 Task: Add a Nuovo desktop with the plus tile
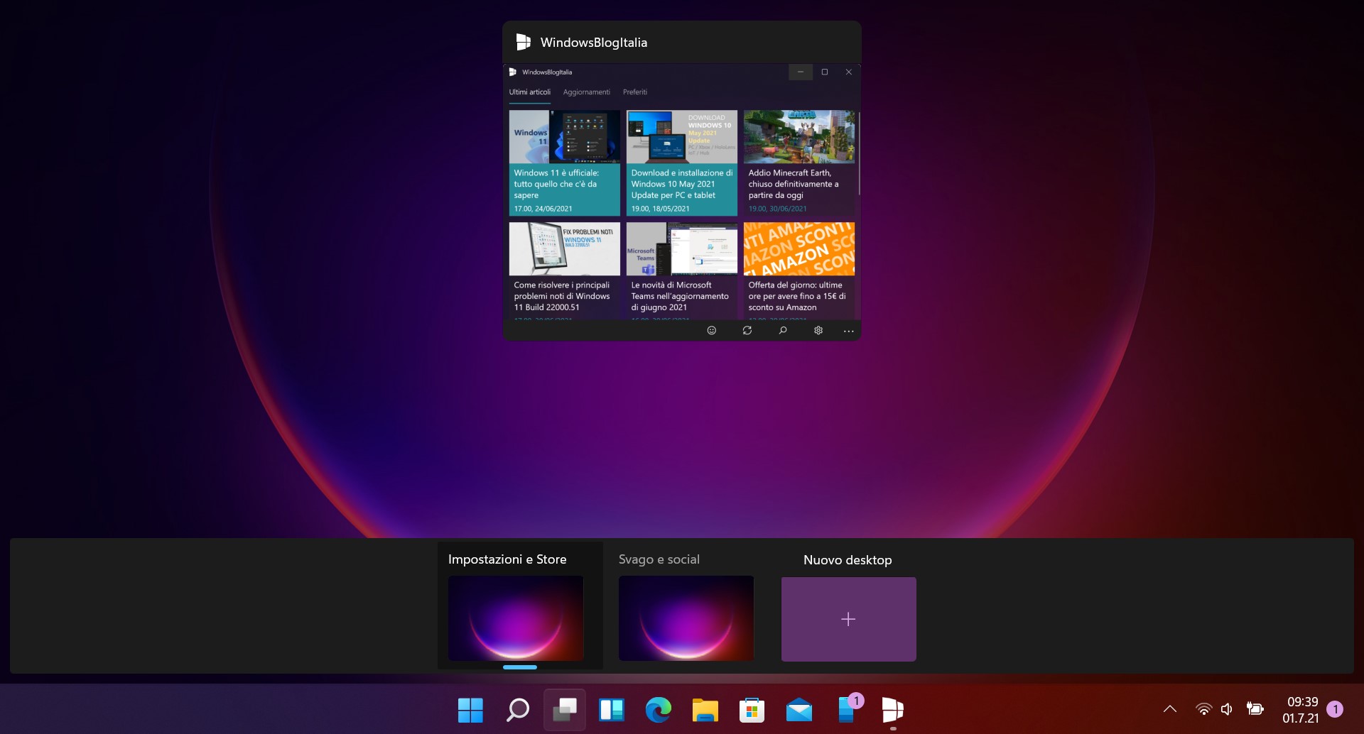849,619
